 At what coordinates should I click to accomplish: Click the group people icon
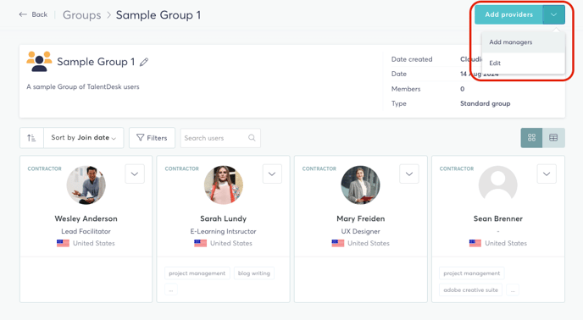tap(39, 61)
